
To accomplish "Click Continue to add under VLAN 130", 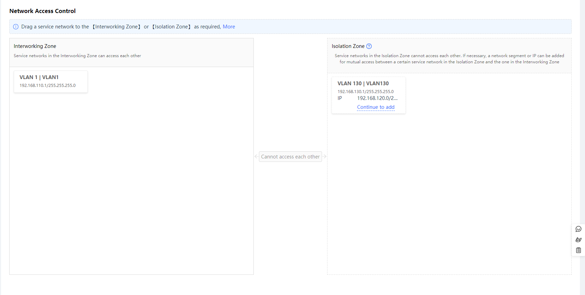I will click(375, 107).
